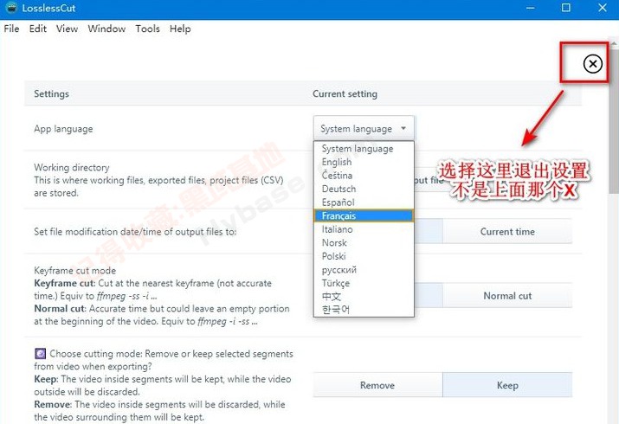Open the Window menu
Screen dimensions: 619x424
click(106, 29)
